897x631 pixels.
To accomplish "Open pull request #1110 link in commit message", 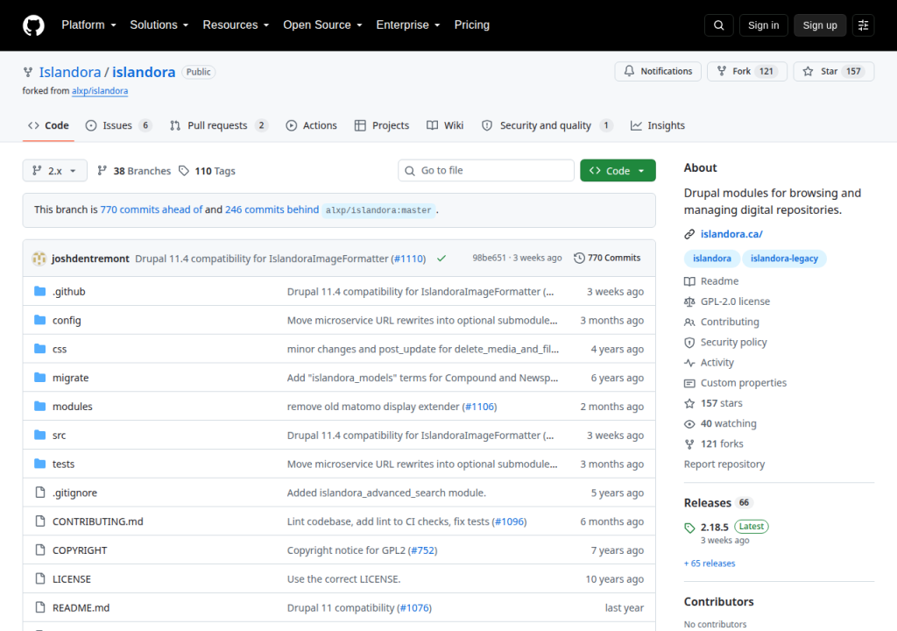I will (x=409, y=259).
